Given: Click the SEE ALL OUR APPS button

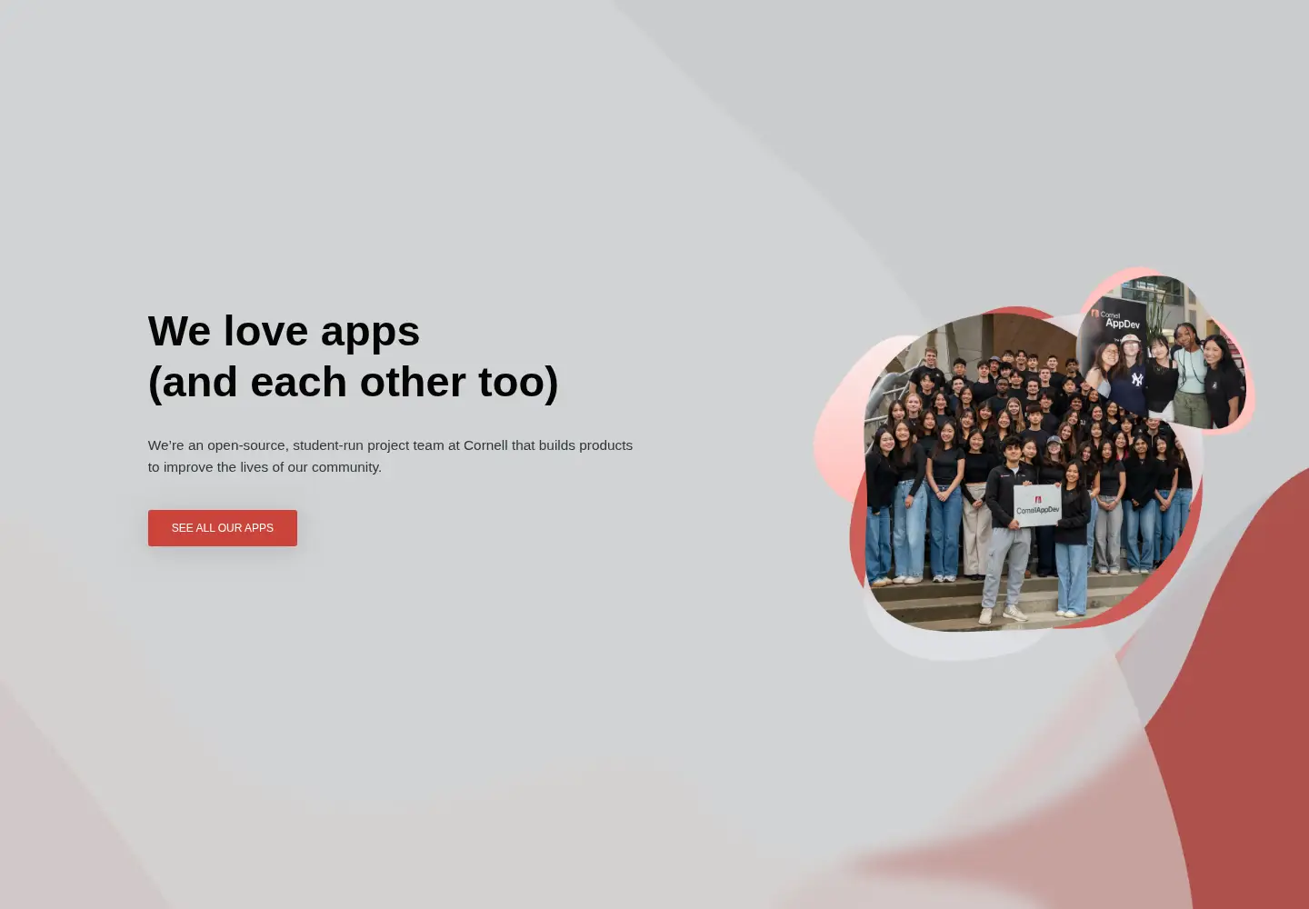Looking at the screenshot, I should pyautogui.click(x=223, y=528).
